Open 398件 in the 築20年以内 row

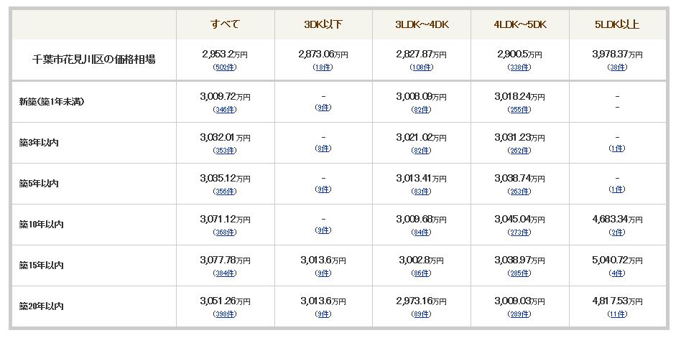pyautogui.click(x=225, y=314)
